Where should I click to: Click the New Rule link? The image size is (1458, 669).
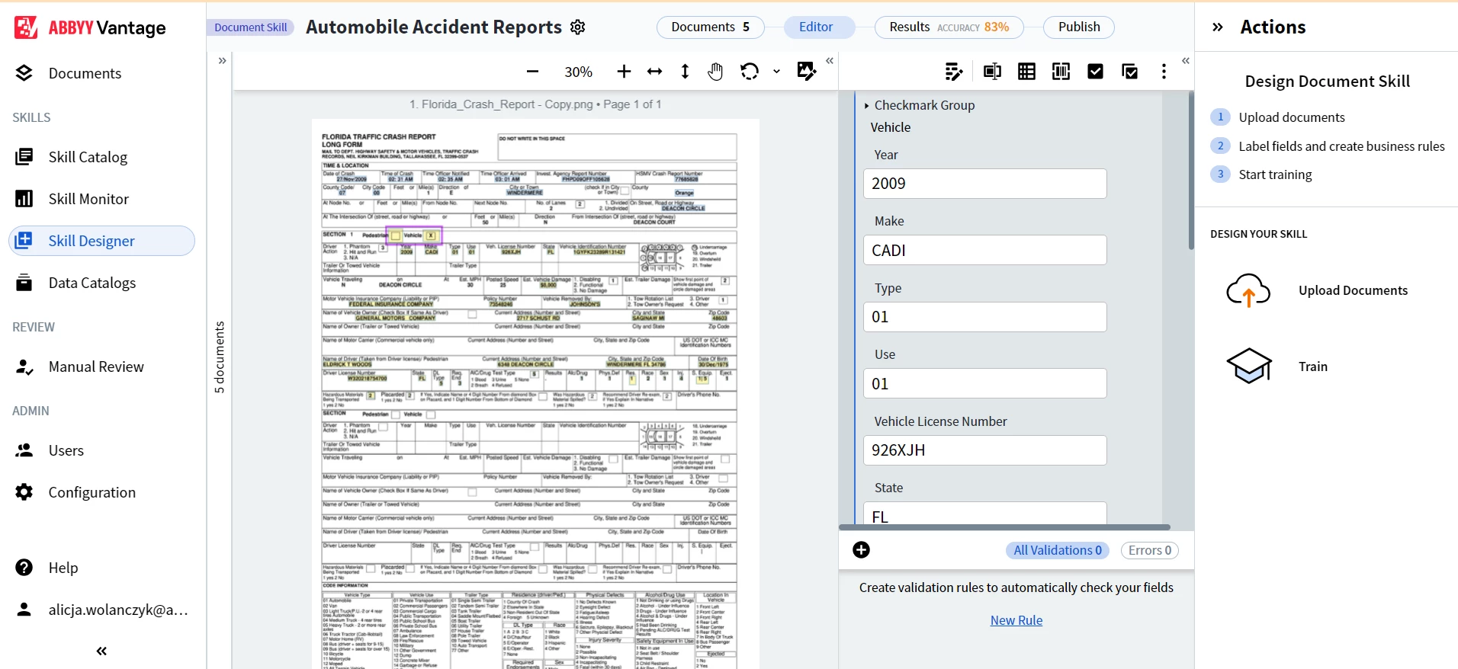1016,620
